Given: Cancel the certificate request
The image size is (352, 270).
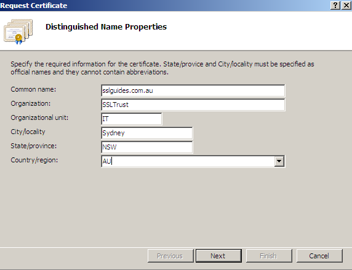Looking at the screenshot, I should [x=319, y=256].
